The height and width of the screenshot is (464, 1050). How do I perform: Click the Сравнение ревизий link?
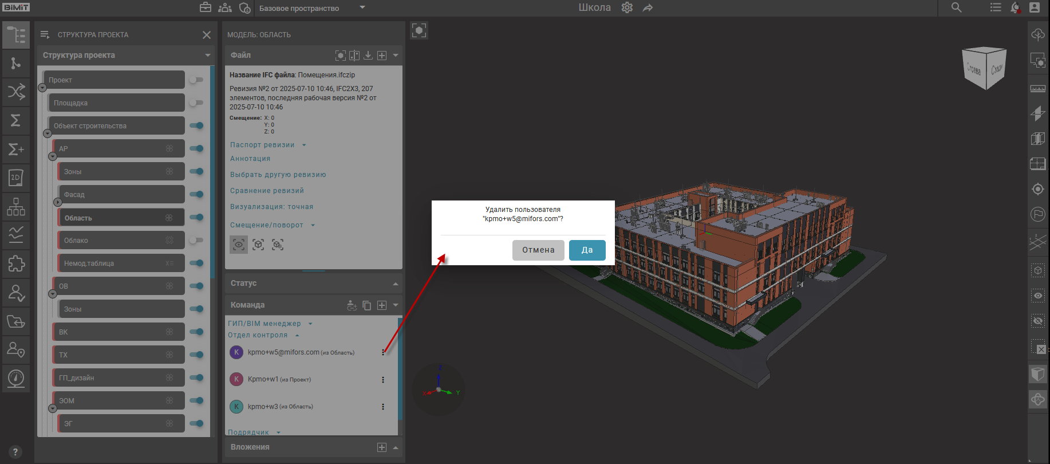pos(267,191)
